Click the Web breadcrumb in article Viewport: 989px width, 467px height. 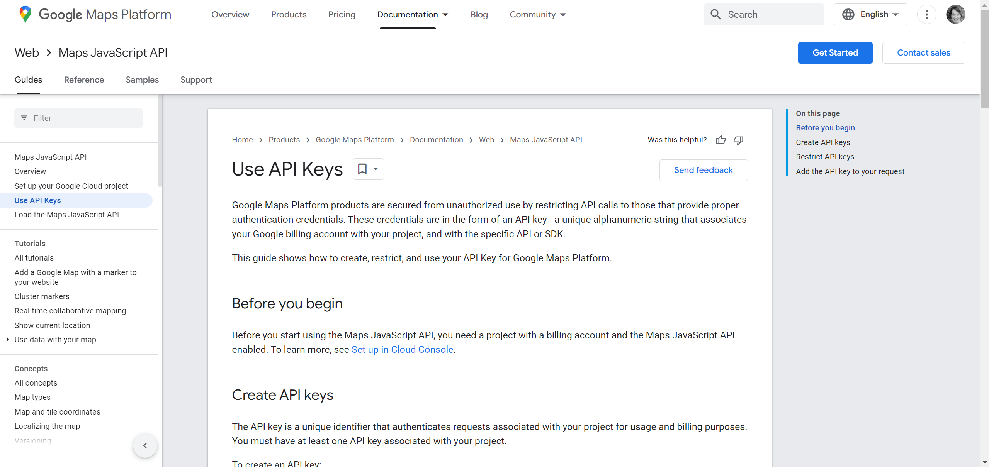tap(486, 140)
